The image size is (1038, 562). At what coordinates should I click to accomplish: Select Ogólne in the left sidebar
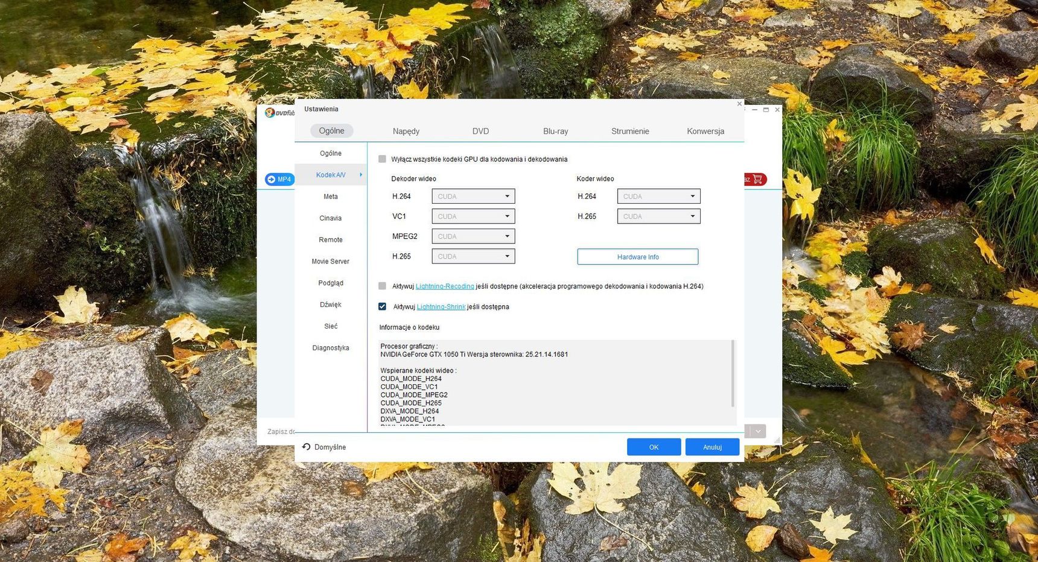click(331, 153)
